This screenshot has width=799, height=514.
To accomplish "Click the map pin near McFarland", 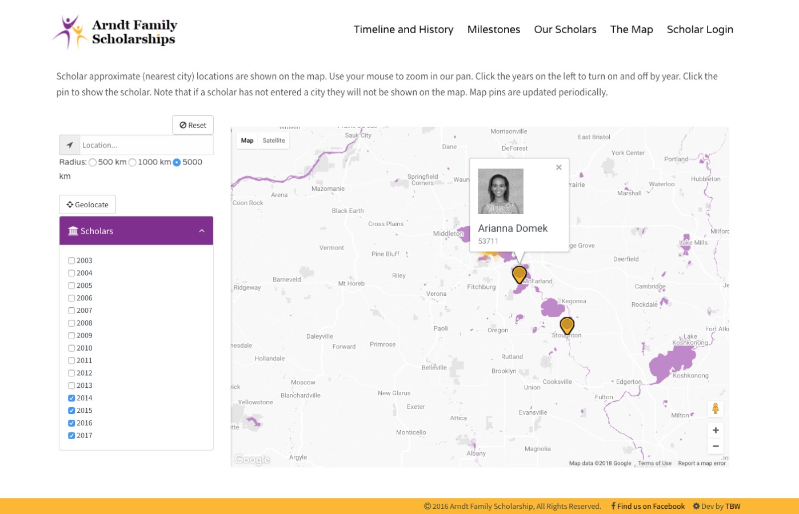I will [x=519, y=275].
